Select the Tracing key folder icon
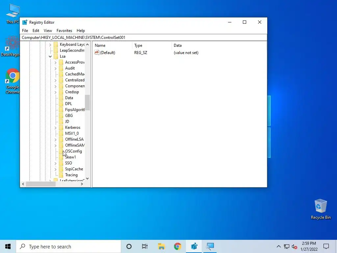Image resolution: width=337 pixels, height=253 pixels. [x=61, y=175]
